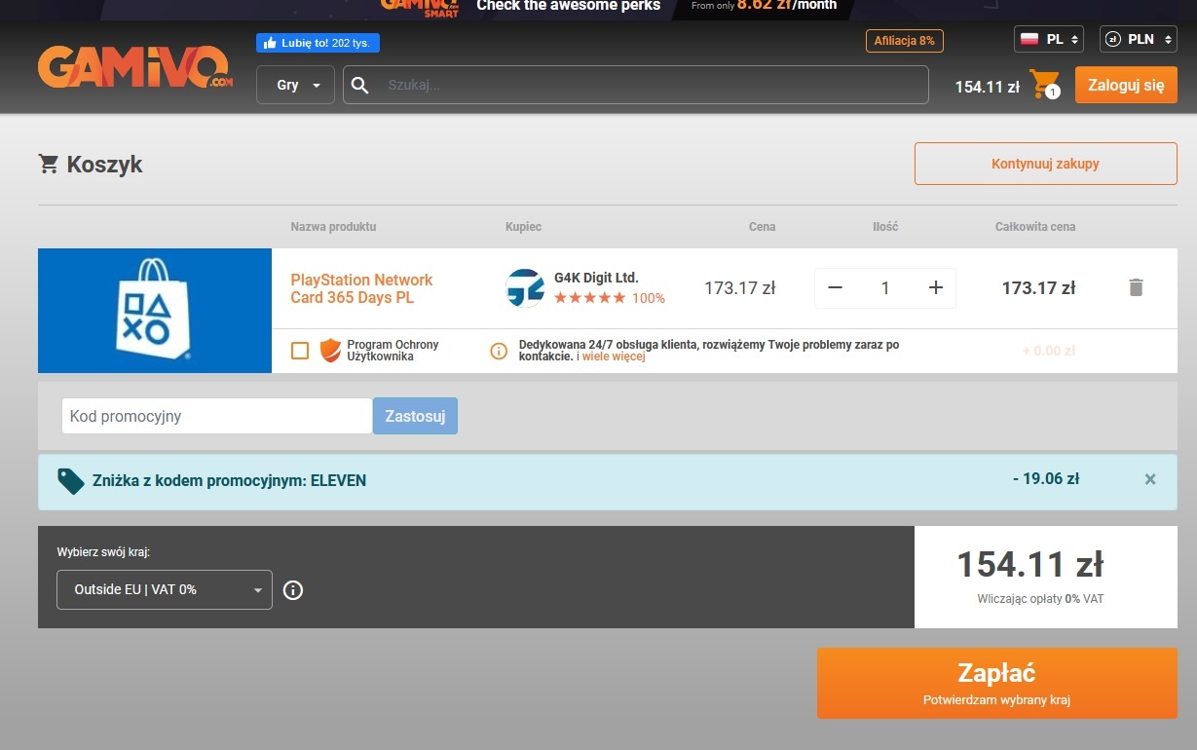Image resolution: width=1197 pixels, height=750 pixels.
Task: Open 'PlayStation Network Card 365 Days PL' link
Action: click(x=361, y=288)
